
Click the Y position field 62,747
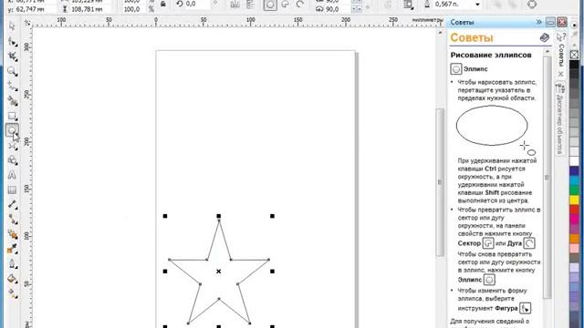(x=36, y=9)
